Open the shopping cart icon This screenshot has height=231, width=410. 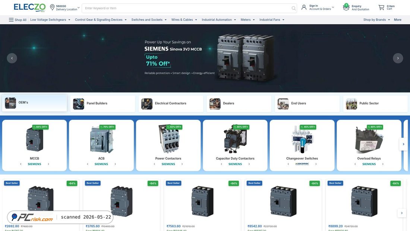click(381, 7)
